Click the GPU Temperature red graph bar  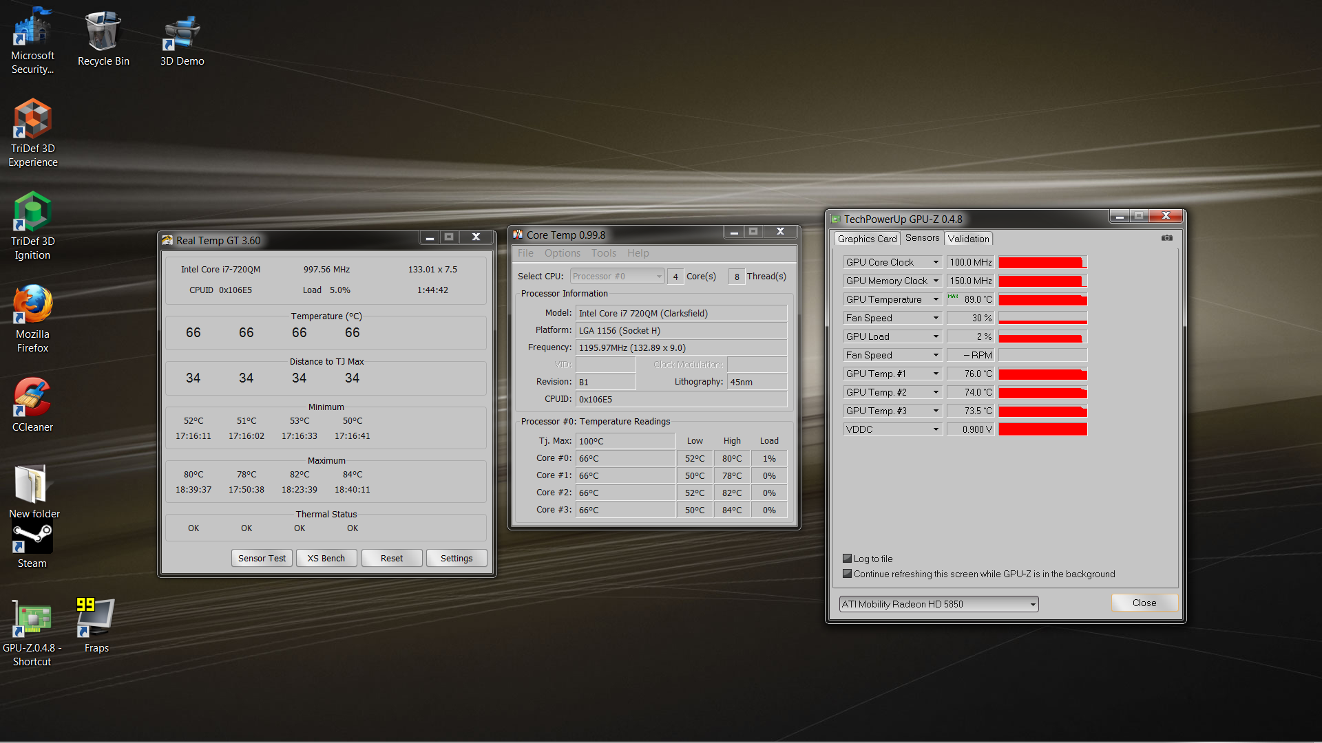[1042, 299]
